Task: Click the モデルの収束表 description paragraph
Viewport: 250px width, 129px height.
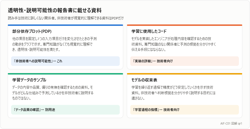Action: click(x=173, y=93)
